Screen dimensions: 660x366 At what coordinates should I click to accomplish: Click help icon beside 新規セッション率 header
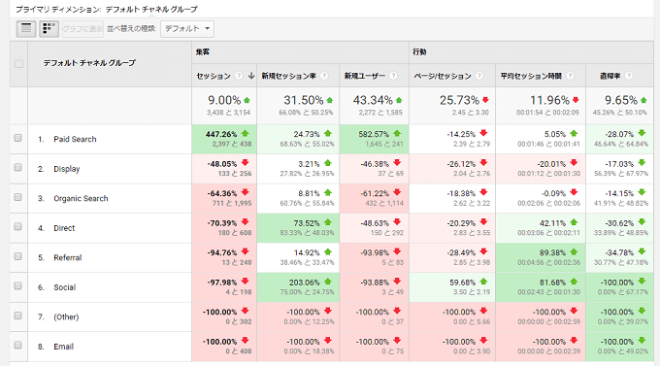tap(324, 76)
